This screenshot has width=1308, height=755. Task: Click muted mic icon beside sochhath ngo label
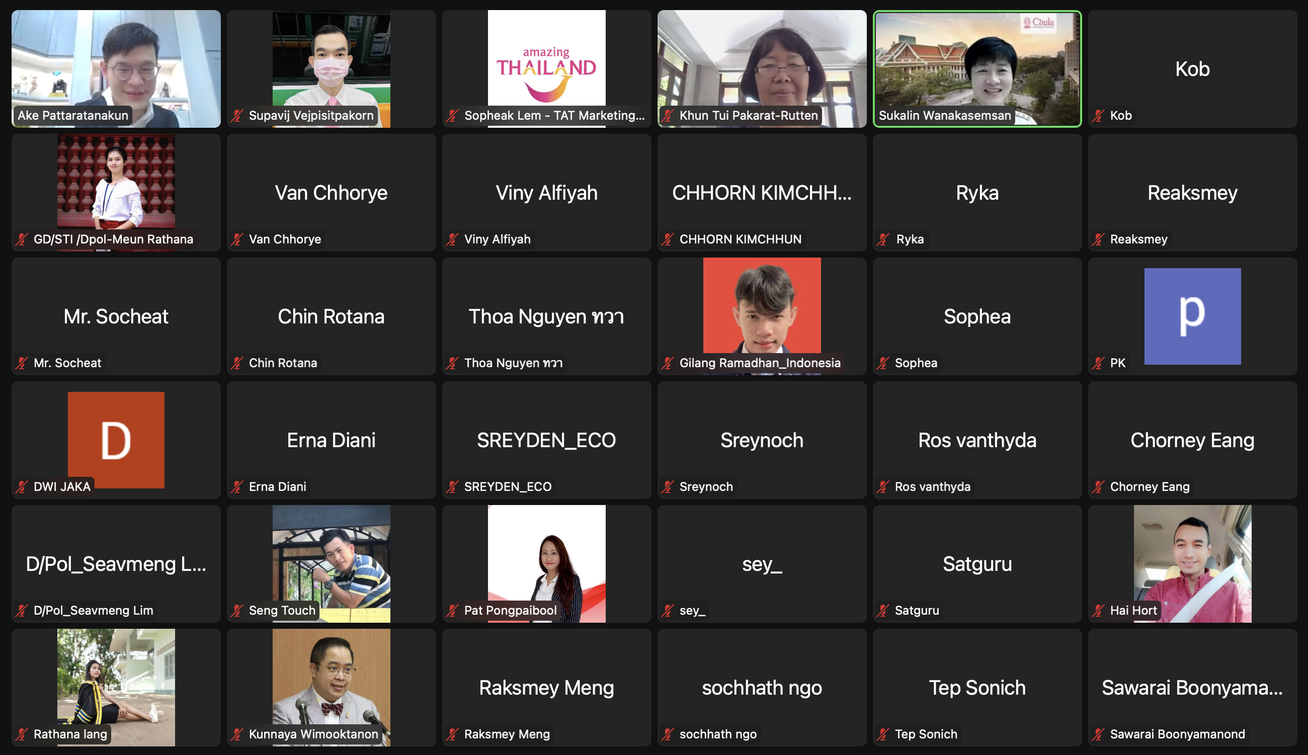point(668,734)
